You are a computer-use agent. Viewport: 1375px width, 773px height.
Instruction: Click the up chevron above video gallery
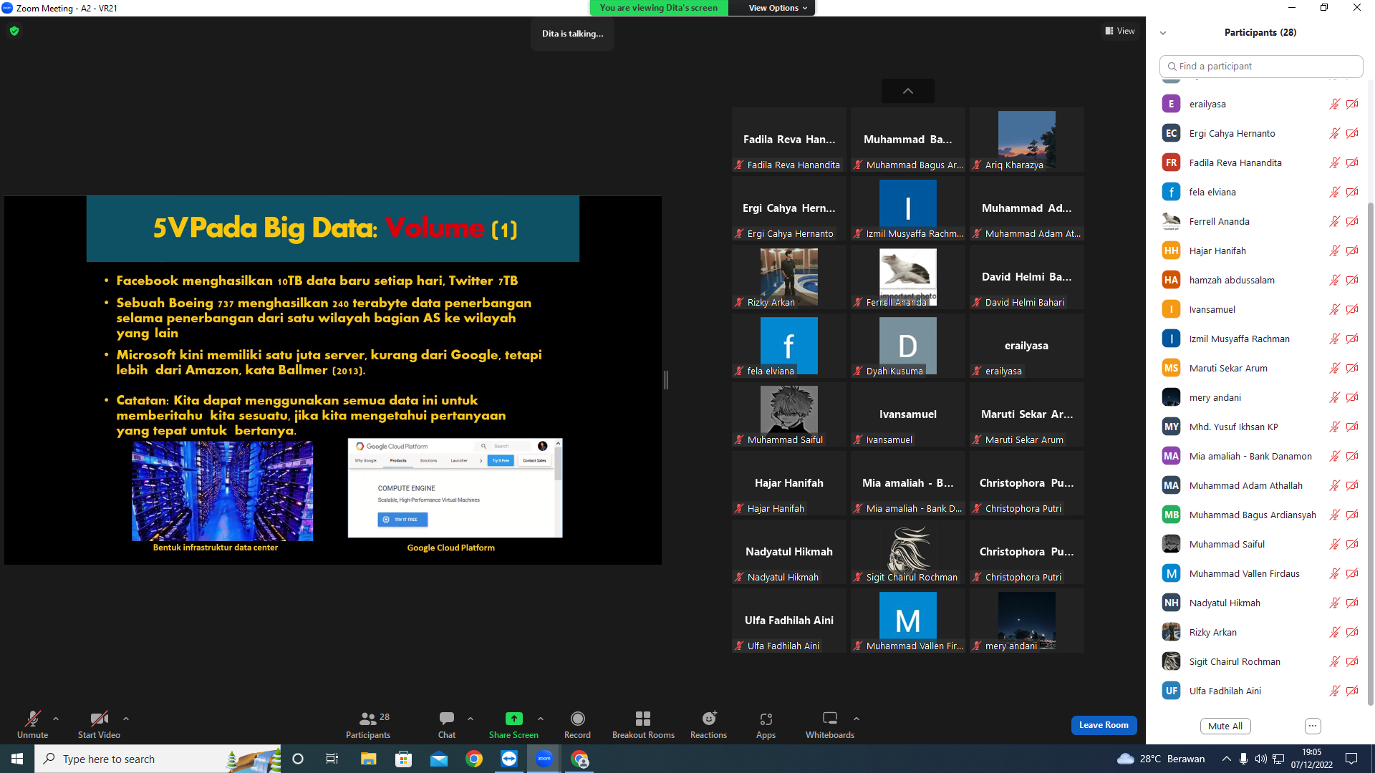pos(908,91)
